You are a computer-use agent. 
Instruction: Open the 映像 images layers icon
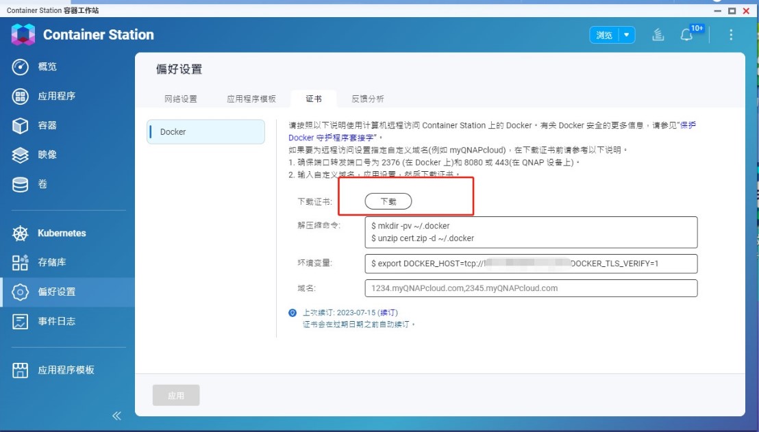pyautogui.click(x=21, y=155)
